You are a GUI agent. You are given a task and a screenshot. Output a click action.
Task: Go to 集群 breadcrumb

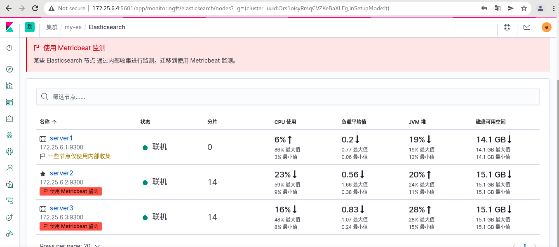tap(52, 27)
